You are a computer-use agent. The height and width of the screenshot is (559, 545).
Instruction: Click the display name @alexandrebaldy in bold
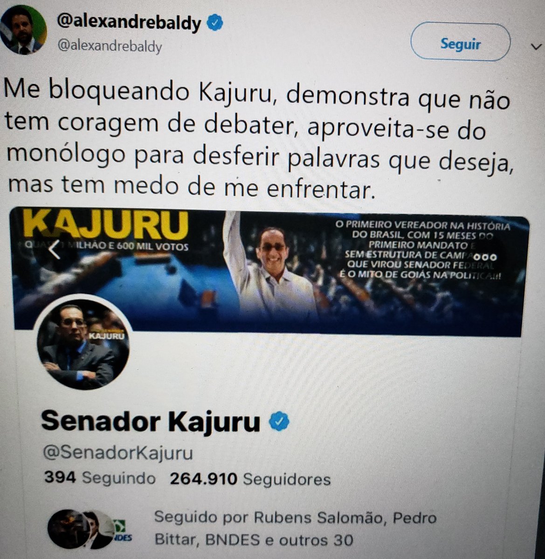tap(129, 22)
